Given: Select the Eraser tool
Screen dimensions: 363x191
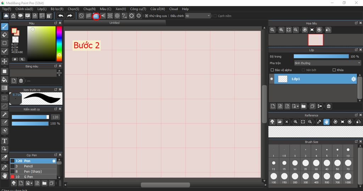Looking at the screenshot, I should [x=4, y=35].
